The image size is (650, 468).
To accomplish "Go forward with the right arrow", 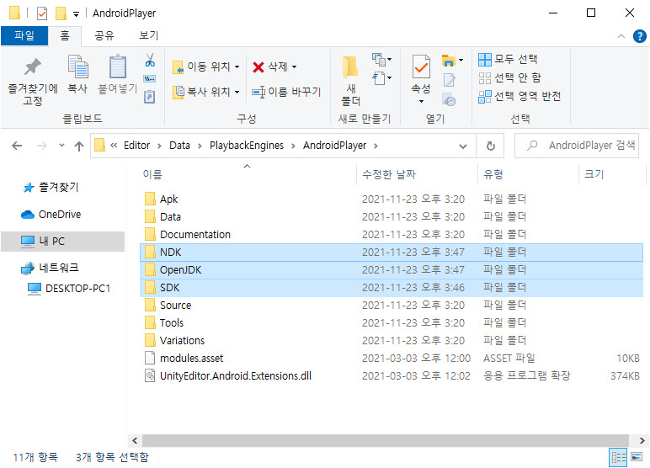I will (42, 146).
